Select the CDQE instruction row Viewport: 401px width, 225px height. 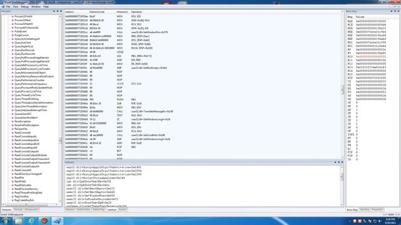point(203,52)
